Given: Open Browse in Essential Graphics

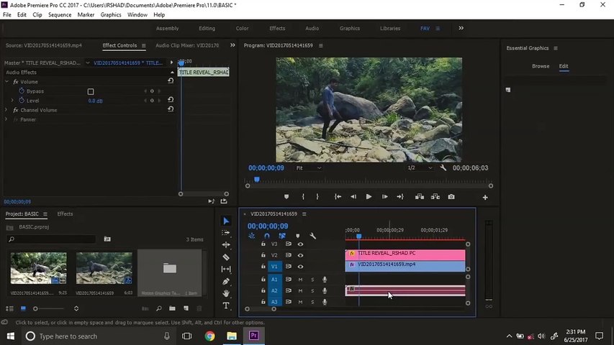Looking at the screenshot, I should (541, 66).
